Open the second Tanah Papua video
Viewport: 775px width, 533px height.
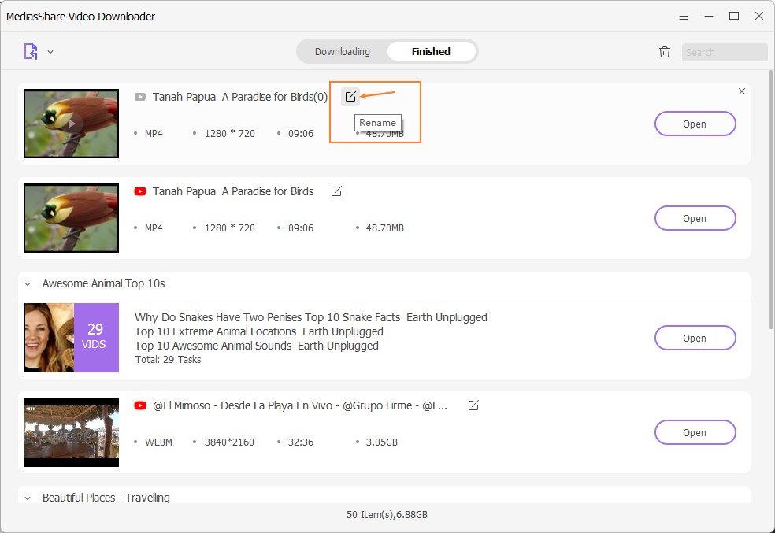point(695,218)
